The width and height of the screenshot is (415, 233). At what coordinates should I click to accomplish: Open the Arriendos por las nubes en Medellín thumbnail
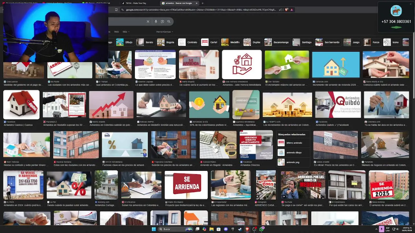coord(303,185)
